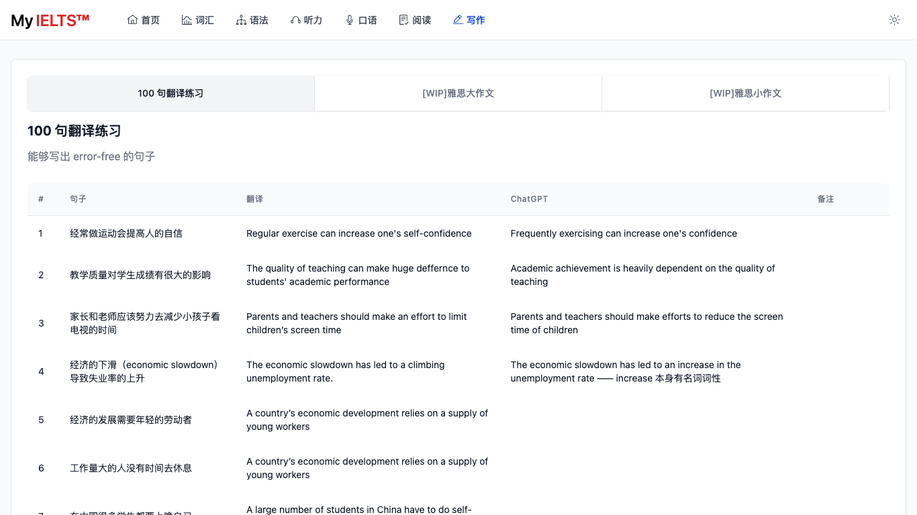Image resolution: width=917 pixels, height=515 pixels.
Task: Open the 词汇 navigation link
Action: 198,20
